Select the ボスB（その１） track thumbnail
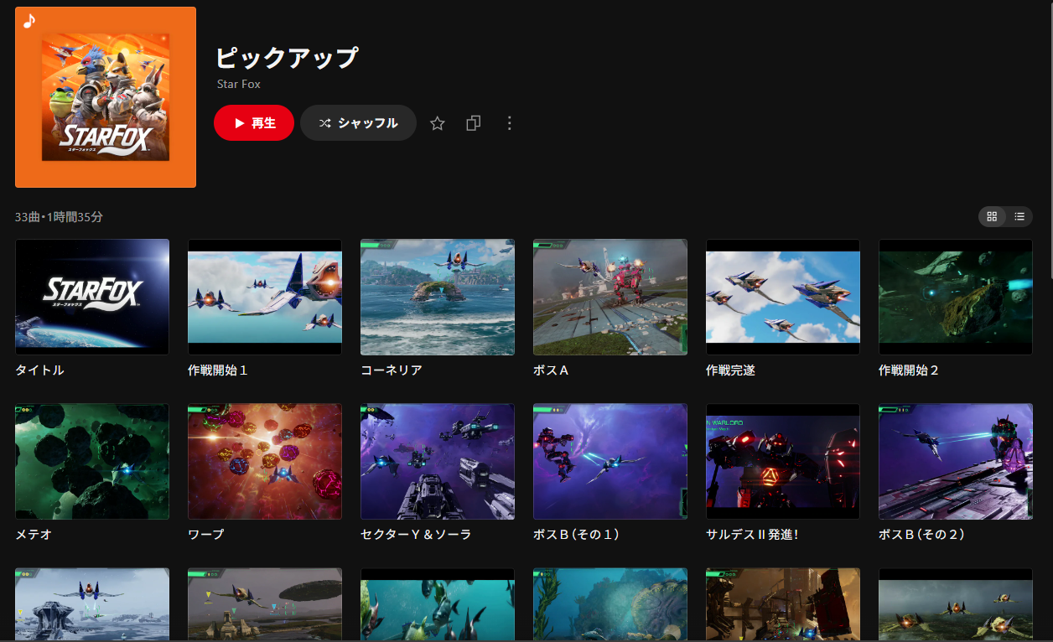 pos(610,461)
